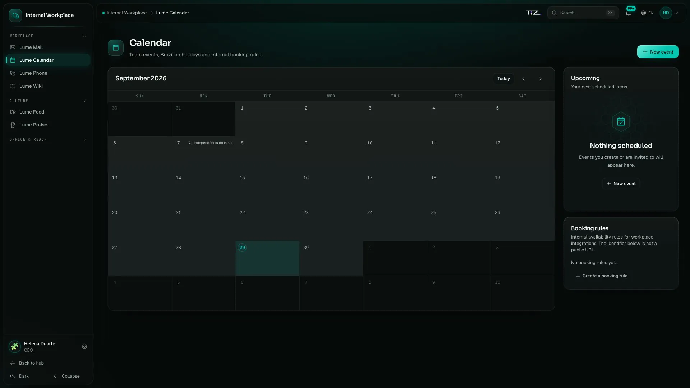Focus the Search input field
The image size is (690, 388).
(583, 13)
